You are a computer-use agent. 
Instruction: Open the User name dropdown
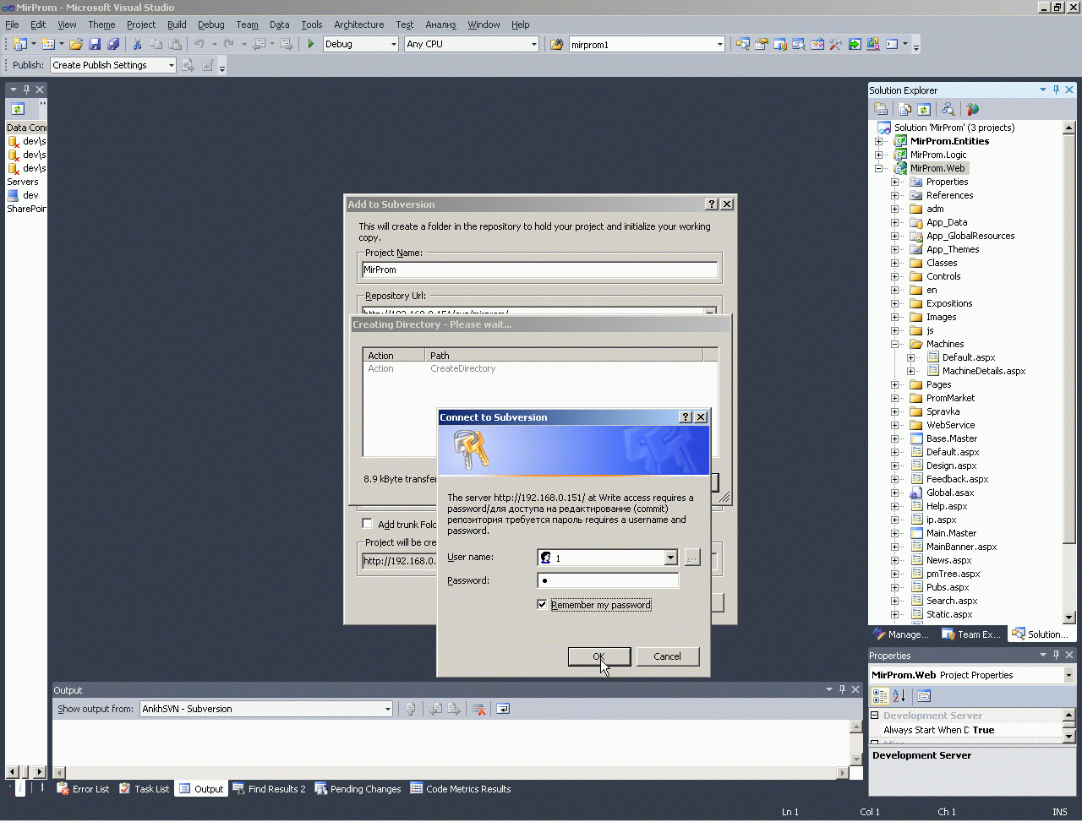[x=670, y=558]
